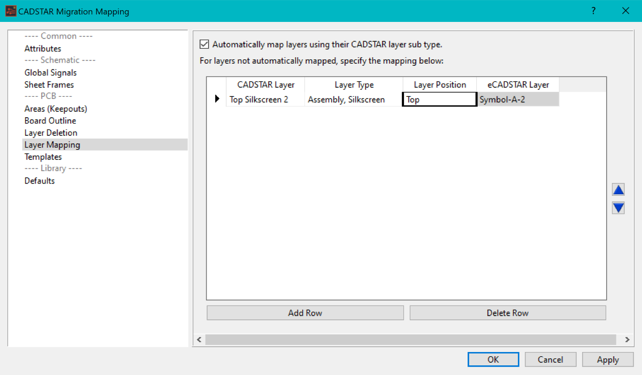
Task: Click horizontal scrollbar right arrow
Action: pos(627,340)
